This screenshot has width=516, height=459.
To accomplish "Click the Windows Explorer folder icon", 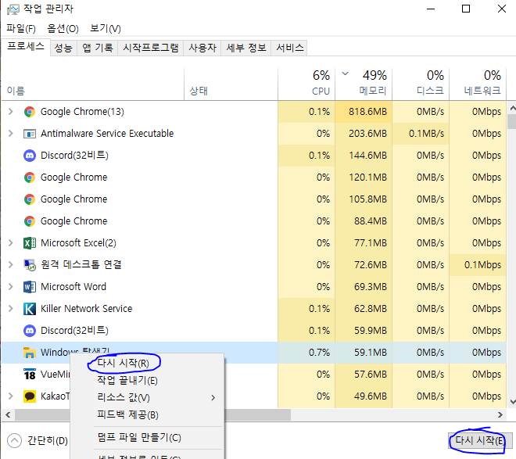I will [x=30, y=353].
